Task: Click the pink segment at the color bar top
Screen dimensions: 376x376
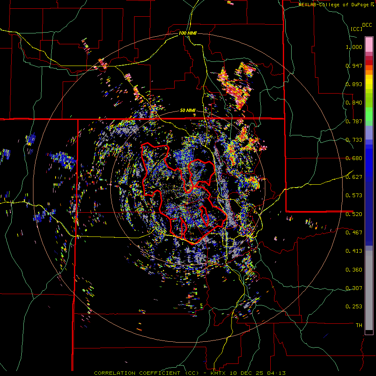Action: pos(369,45)
